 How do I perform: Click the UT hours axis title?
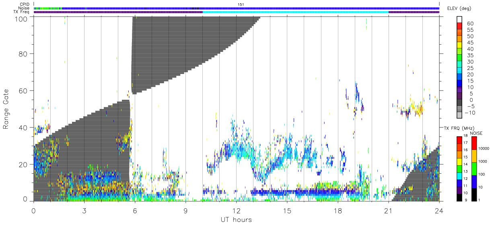(236, 220)
